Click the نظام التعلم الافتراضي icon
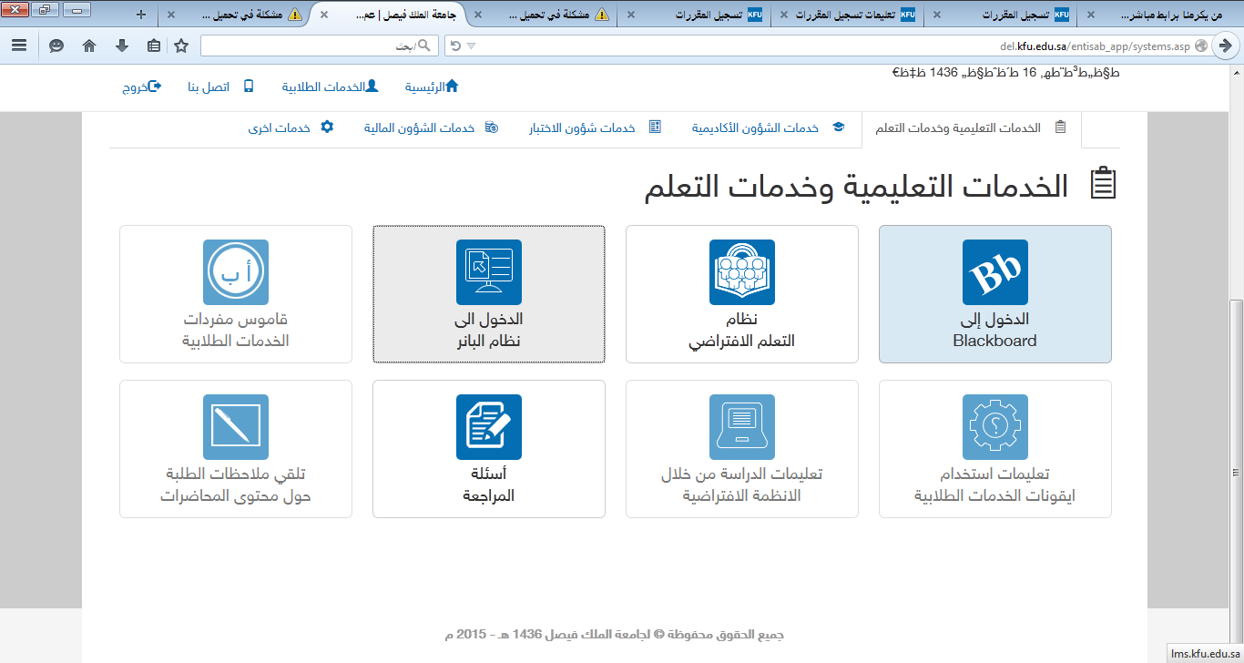The width and height of the screenshot is (1244, 663). click(x=741, y=272)
